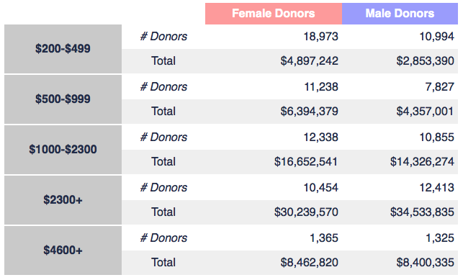The image size is (463, 280).
Task: Click the male total $8,400,335
Action: (x=426, y=263)
